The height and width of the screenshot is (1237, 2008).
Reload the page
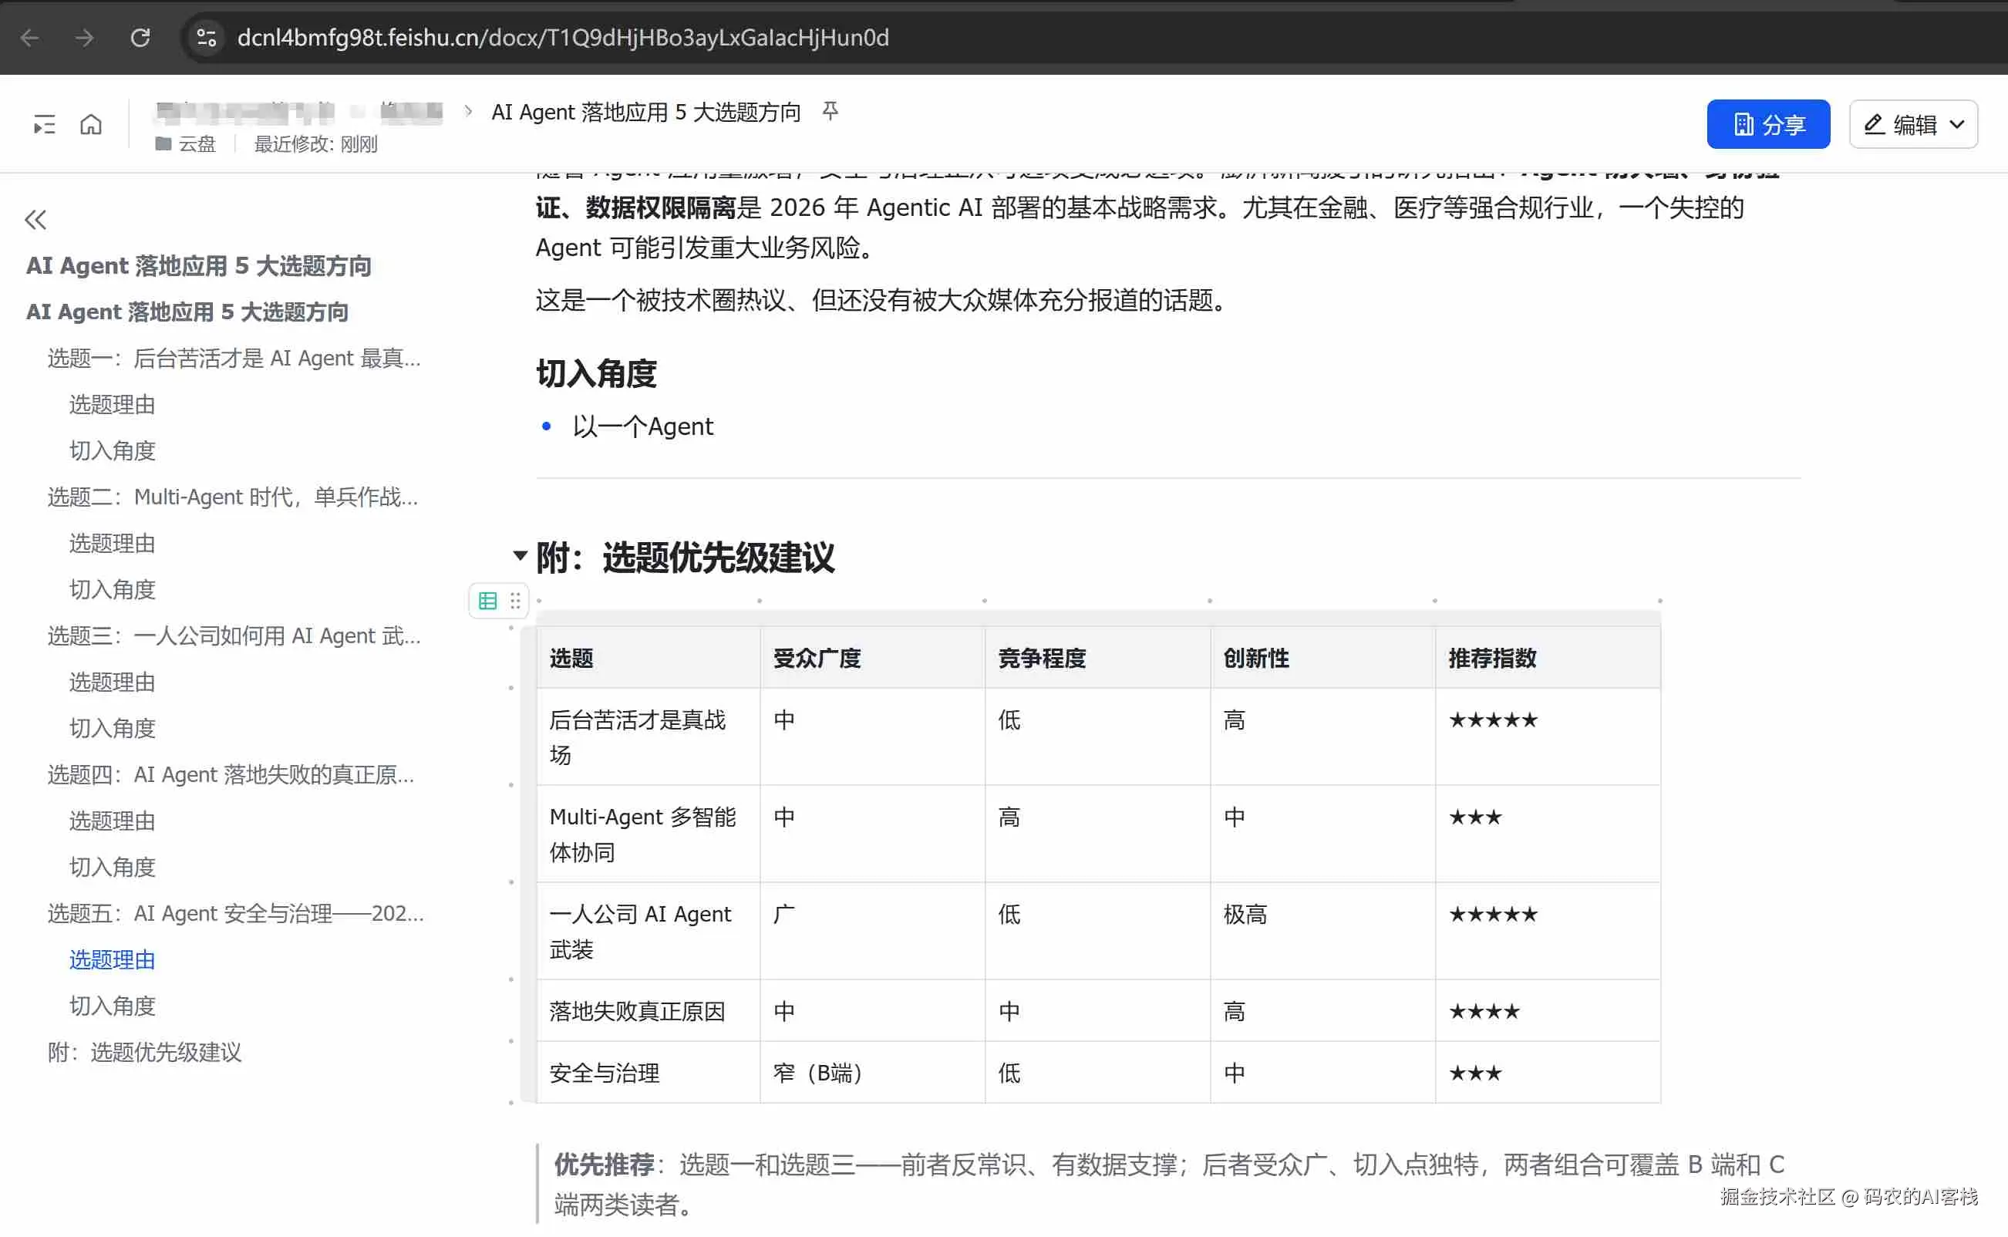[x=140, y=38]
